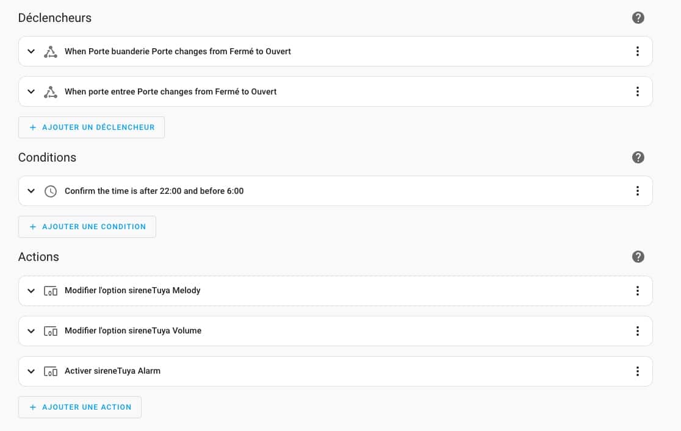Open three-dot menu for the time condition
This screenshot has height=431, width=681.
point(637,191)
